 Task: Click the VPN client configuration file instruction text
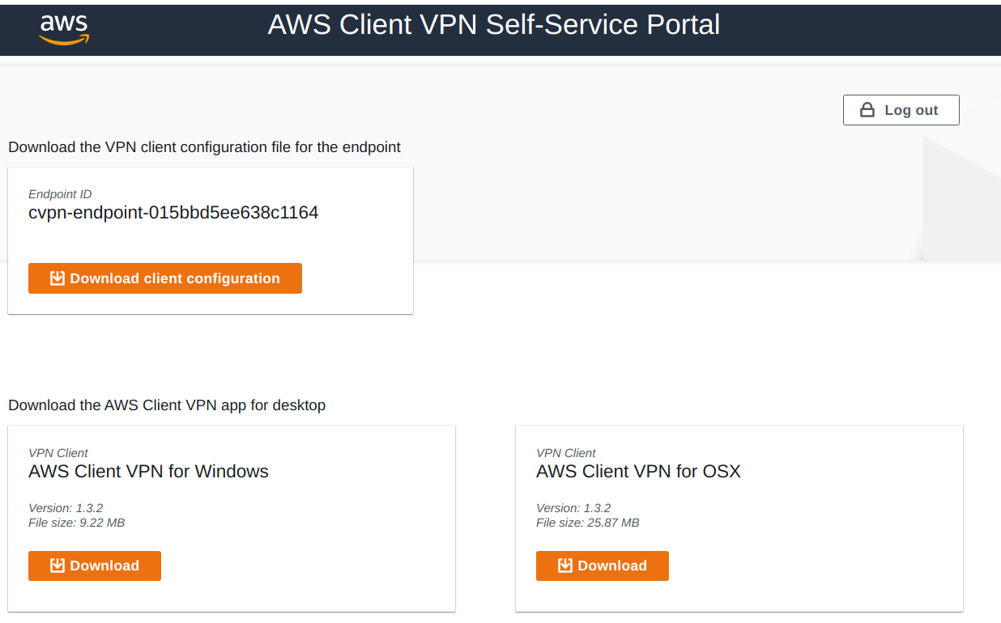pyautogui.click(x=204, y=147)
